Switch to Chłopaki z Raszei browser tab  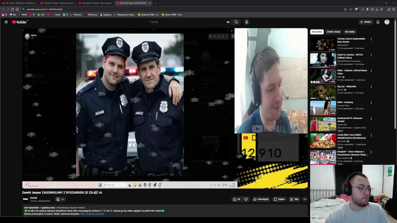pos(57,3)
